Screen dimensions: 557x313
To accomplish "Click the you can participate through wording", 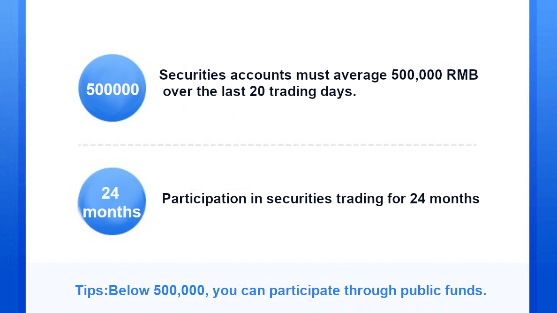I will point(304,291).
